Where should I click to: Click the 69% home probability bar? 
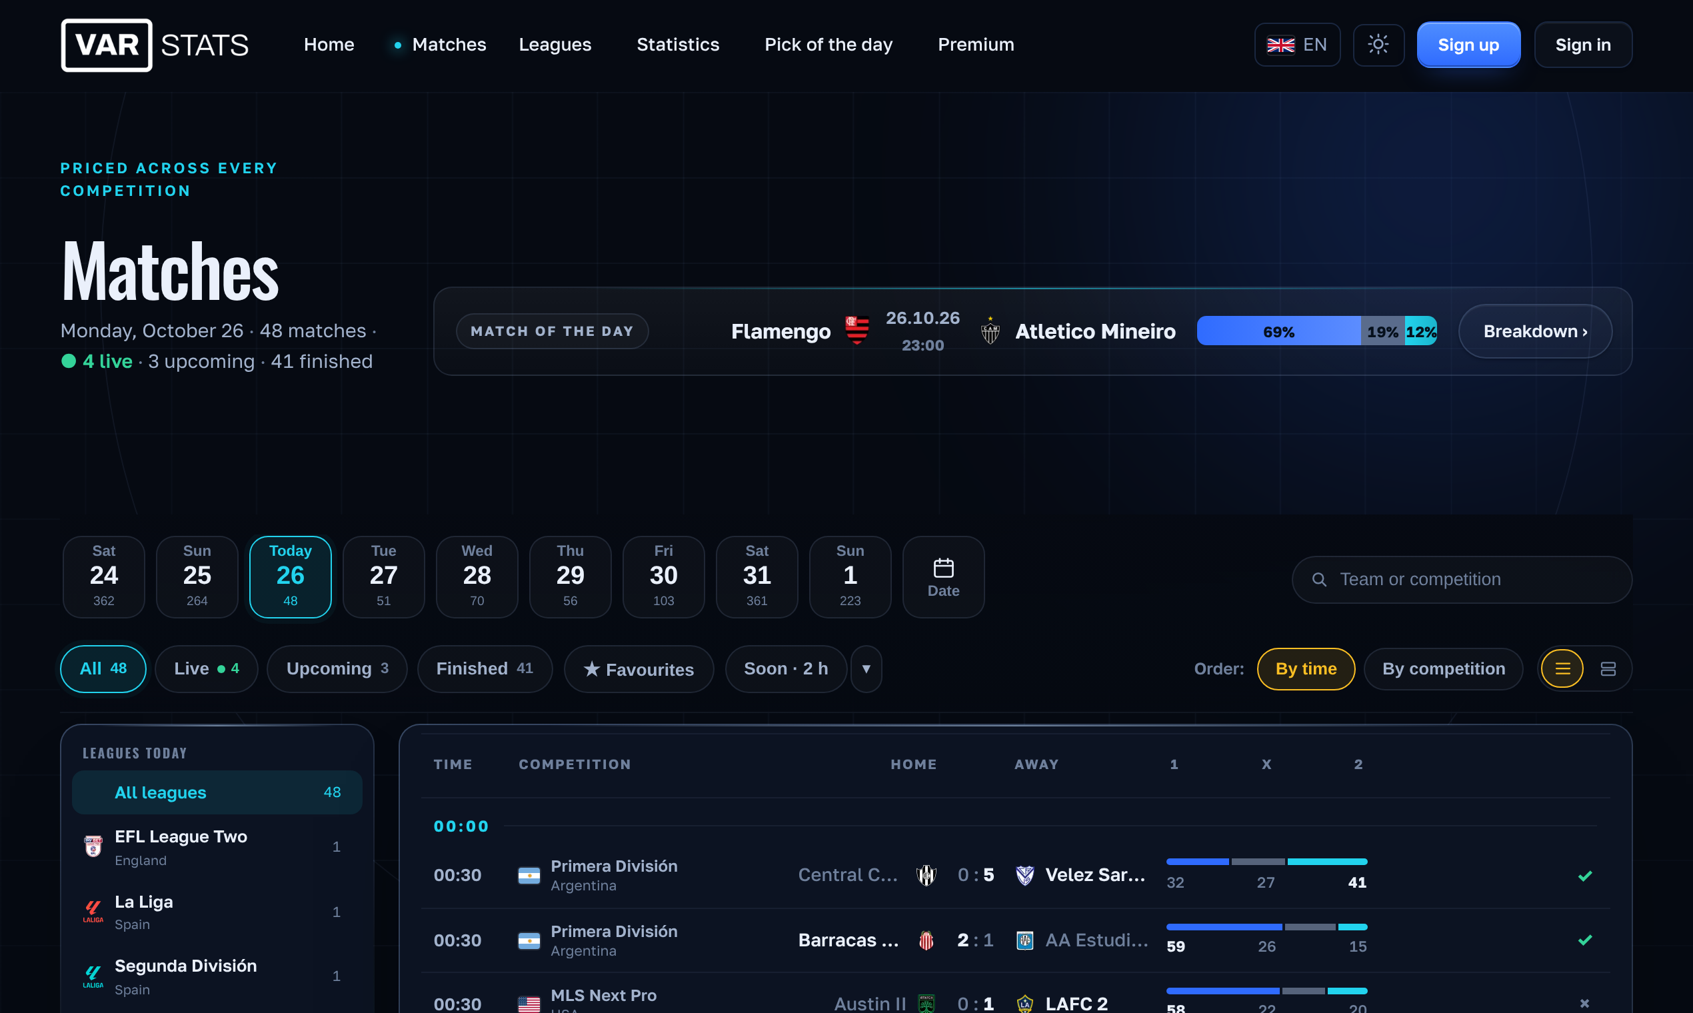coord(1278,331)
